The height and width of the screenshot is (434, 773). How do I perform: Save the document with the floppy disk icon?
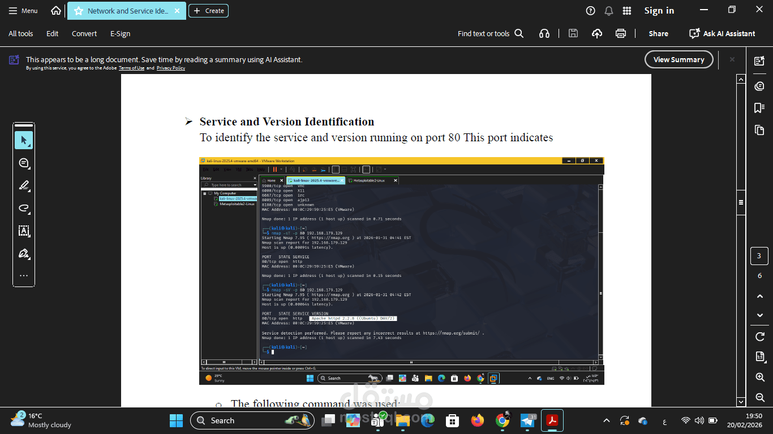[x=573, y=33]
